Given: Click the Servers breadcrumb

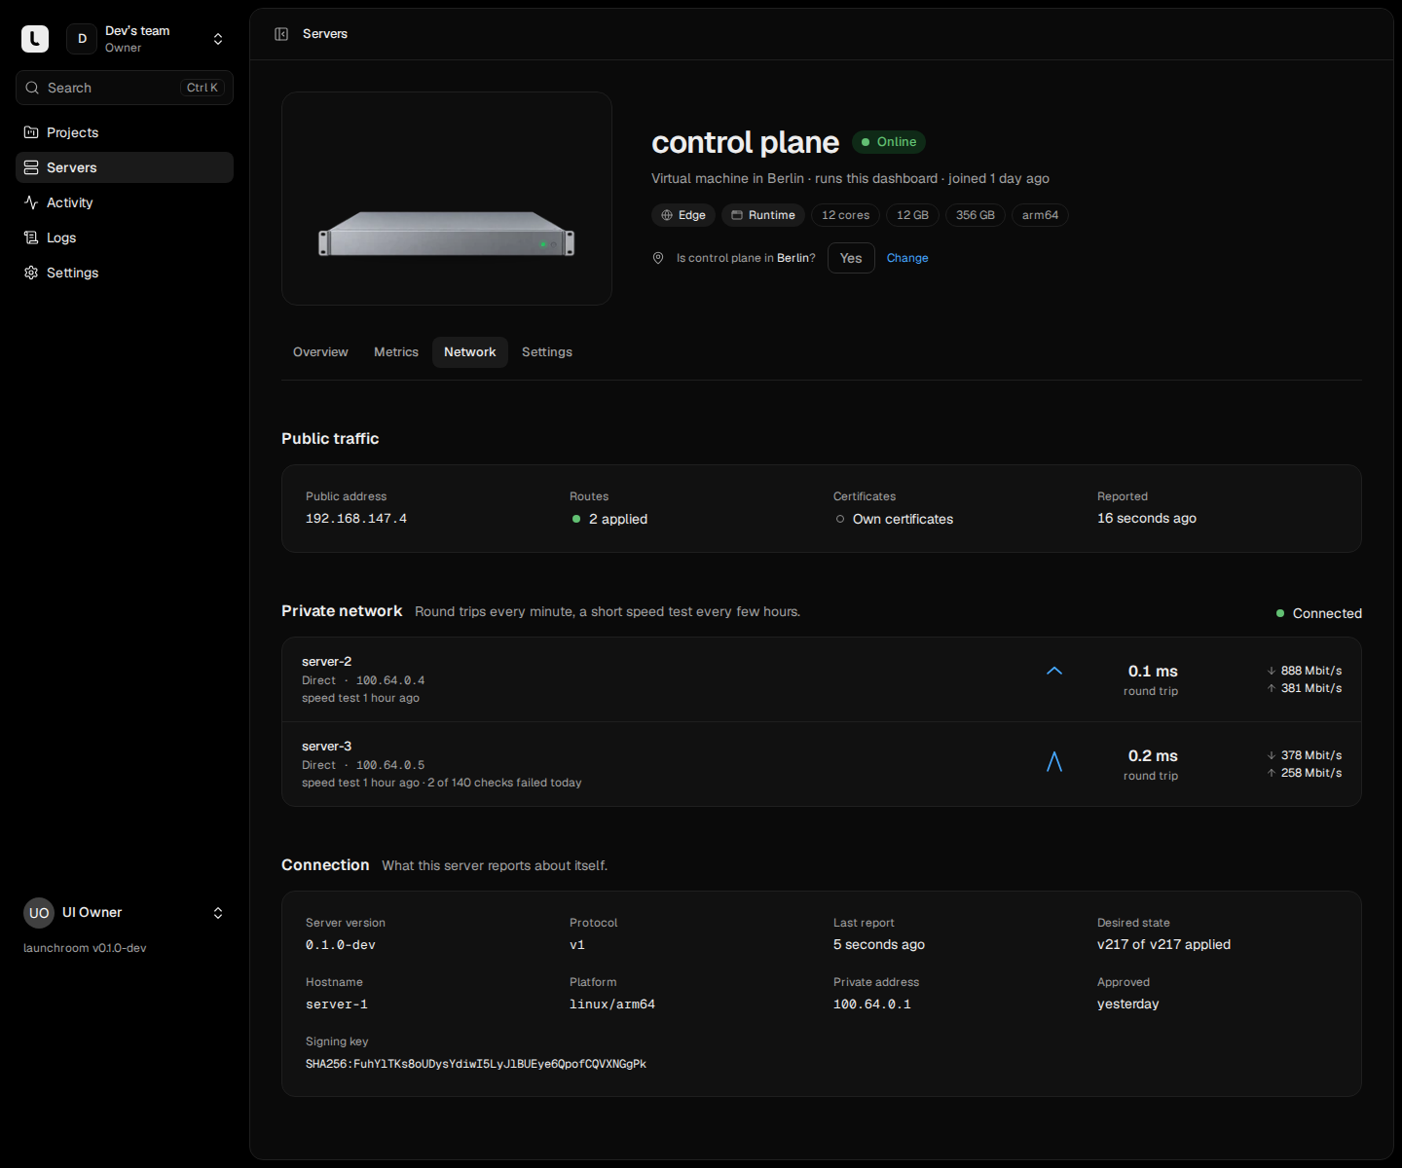Looking at the screenshot, I should pos(325,34).
